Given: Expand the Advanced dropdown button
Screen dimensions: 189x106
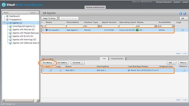Looking at the screenshot, I should pyautogui.click(x=78, y=62).
